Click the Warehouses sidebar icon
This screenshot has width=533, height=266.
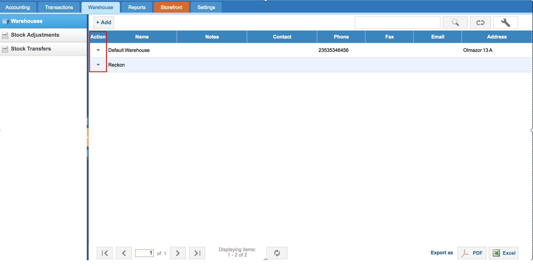pos(5,21)
